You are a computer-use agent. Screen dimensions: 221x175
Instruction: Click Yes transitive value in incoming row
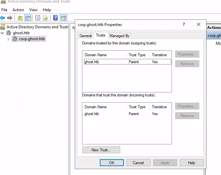click(155, 114)
